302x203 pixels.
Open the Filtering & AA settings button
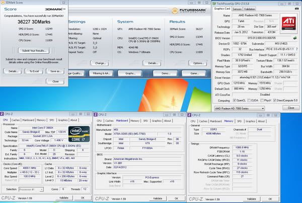tap(101, 73)
